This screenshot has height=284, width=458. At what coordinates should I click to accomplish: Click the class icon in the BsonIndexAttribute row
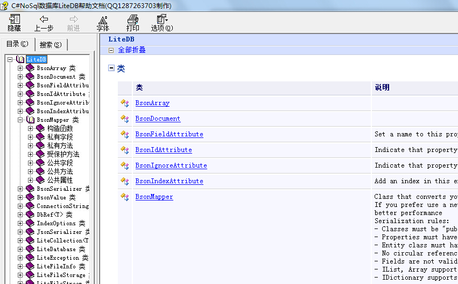pos(125,181)
